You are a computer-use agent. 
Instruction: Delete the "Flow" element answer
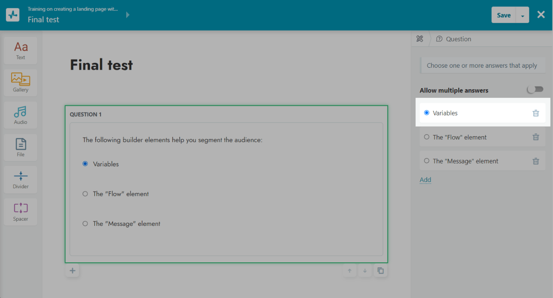click(x=536, y=137)
